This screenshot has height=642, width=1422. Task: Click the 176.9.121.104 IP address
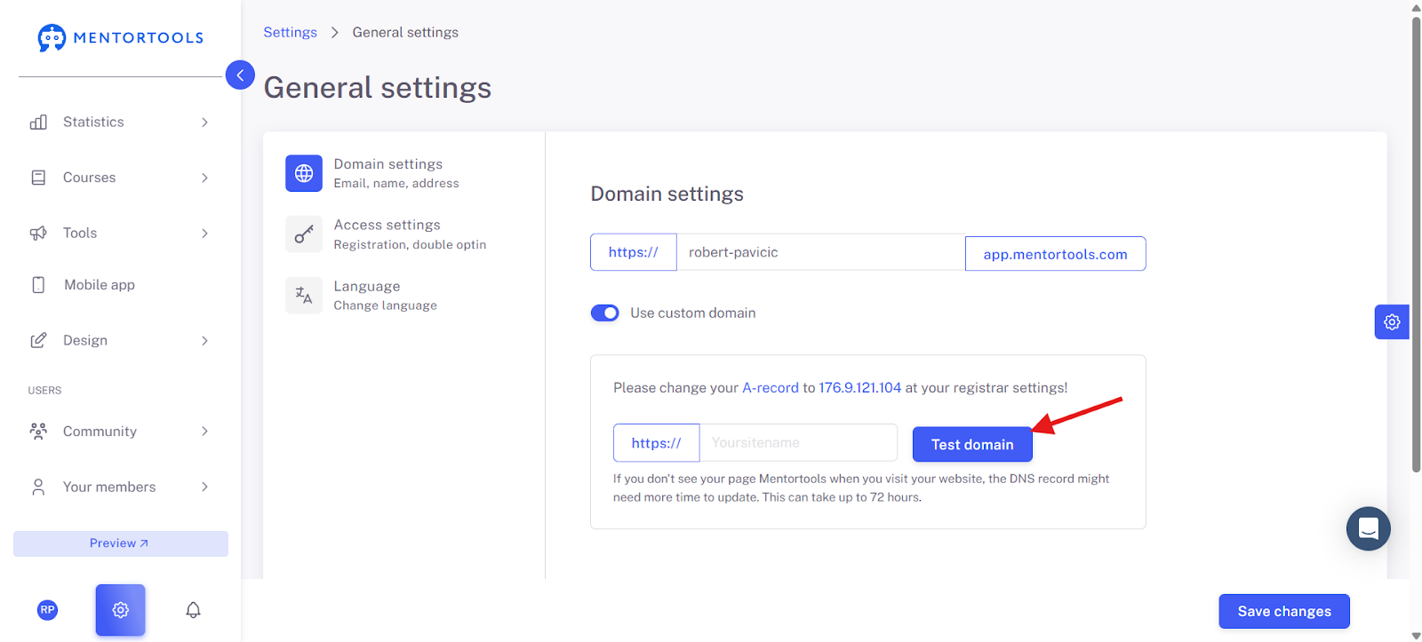coord(860,388)
